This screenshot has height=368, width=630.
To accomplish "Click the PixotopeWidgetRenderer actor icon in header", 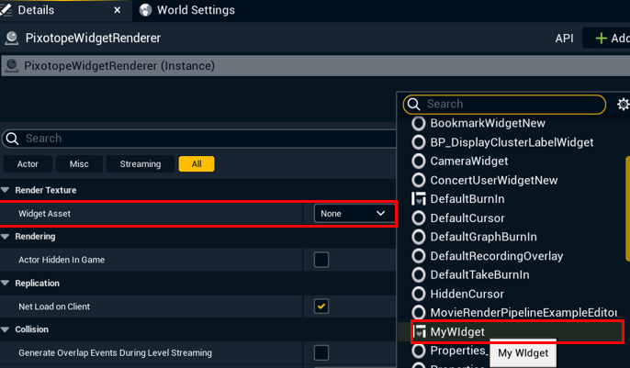I will coord(12,39).
